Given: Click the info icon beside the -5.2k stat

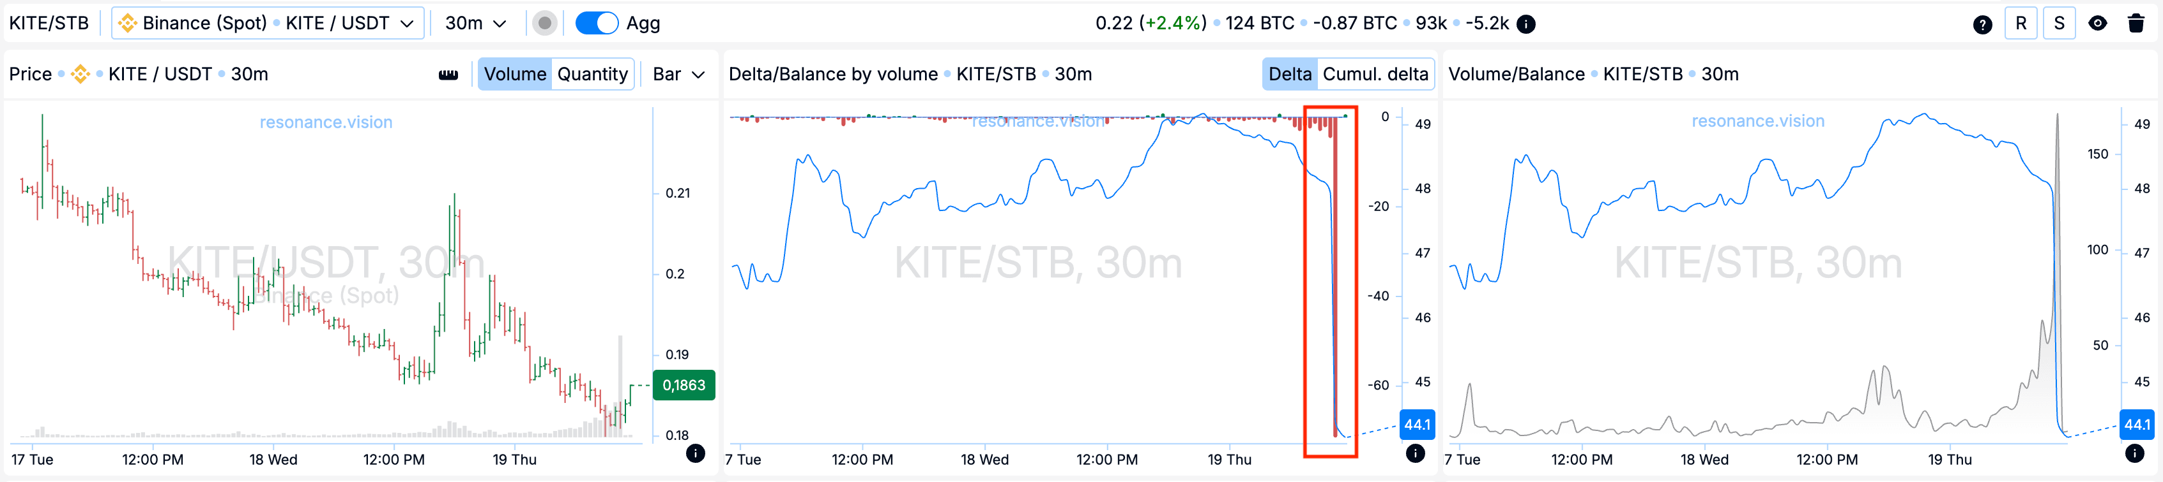Looking at the screenshot, I should 1527,24.
